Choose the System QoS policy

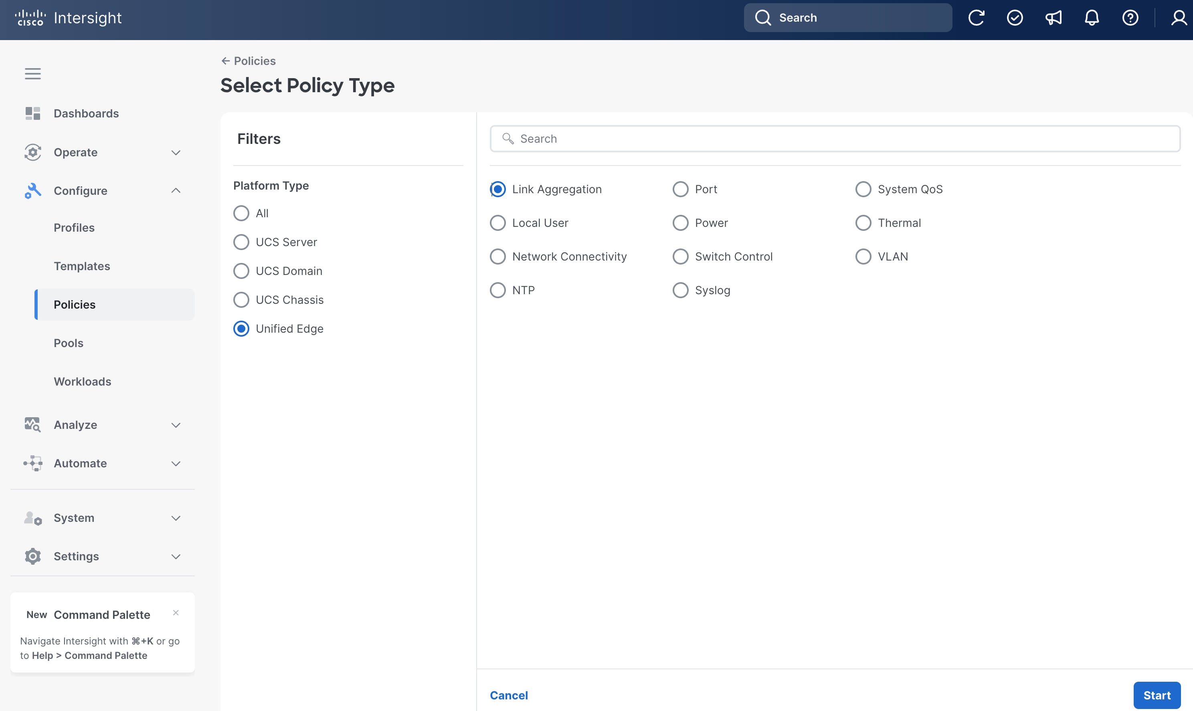pos(863,189)
